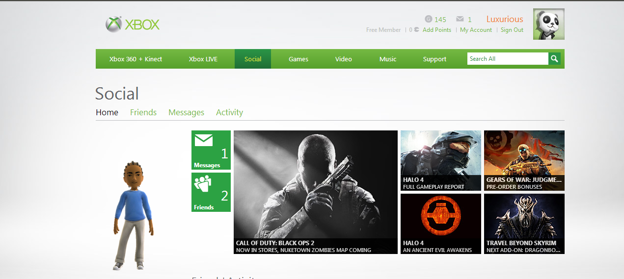Switch to the Activity tab

pos(229,112)
